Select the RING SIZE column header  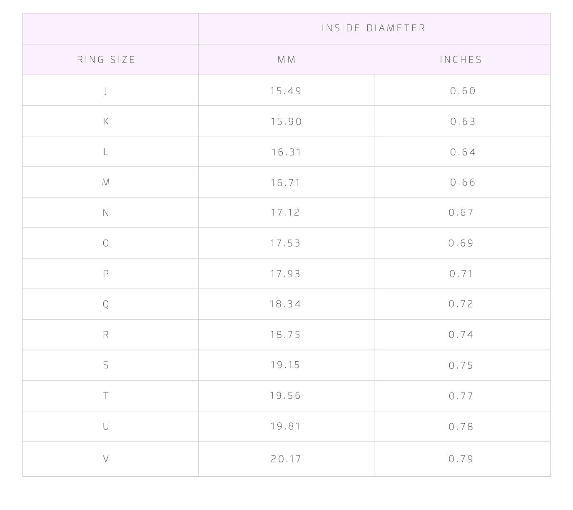coord(106,60)
